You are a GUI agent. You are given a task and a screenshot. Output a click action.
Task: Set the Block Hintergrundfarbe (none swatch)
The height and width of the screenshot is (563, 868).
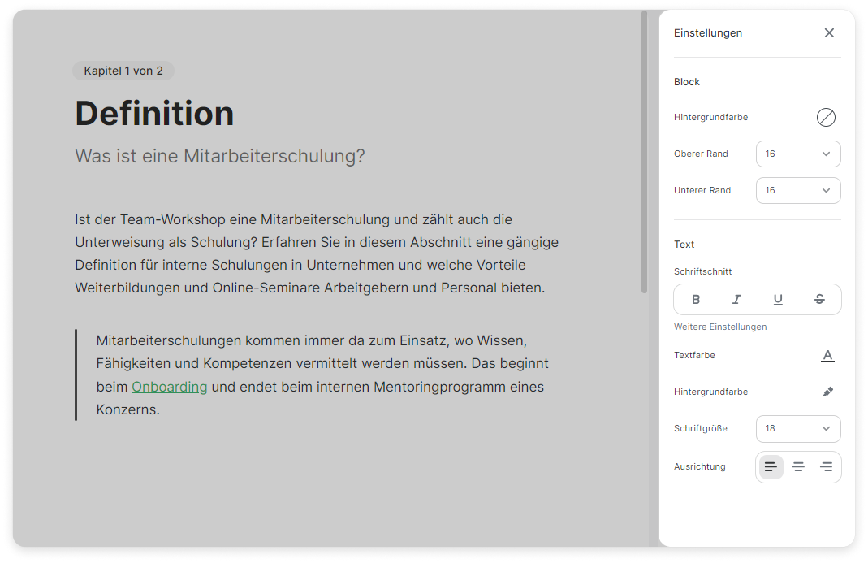[826, 118]
